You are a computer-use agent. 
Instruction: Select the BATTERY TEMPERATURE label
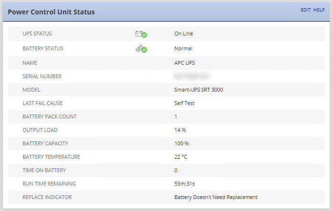click(x=51, y=157)
